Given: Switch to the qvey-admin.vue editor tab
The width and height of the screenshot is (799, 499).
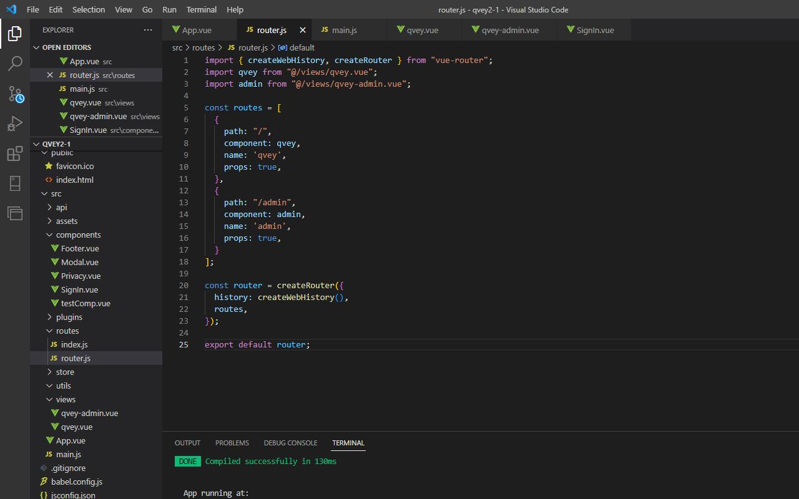Looking at the screenshot, I should pos(511,30).
